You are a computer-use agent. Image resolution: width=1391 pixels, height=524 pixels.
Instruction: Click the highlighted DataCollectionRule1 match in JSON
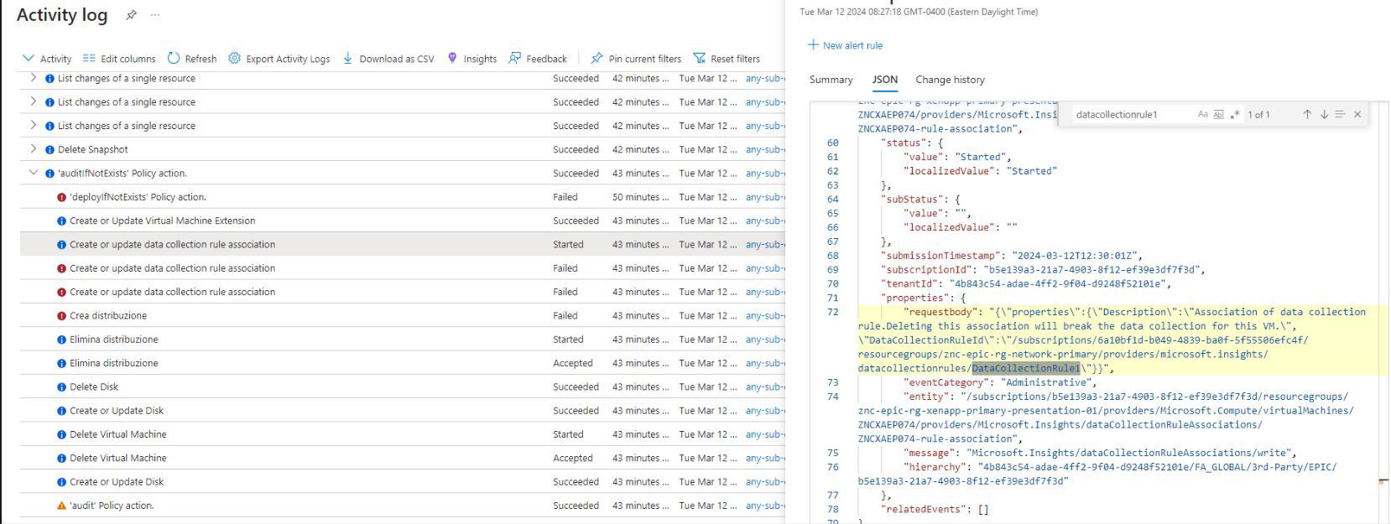tap(1026, 368)
